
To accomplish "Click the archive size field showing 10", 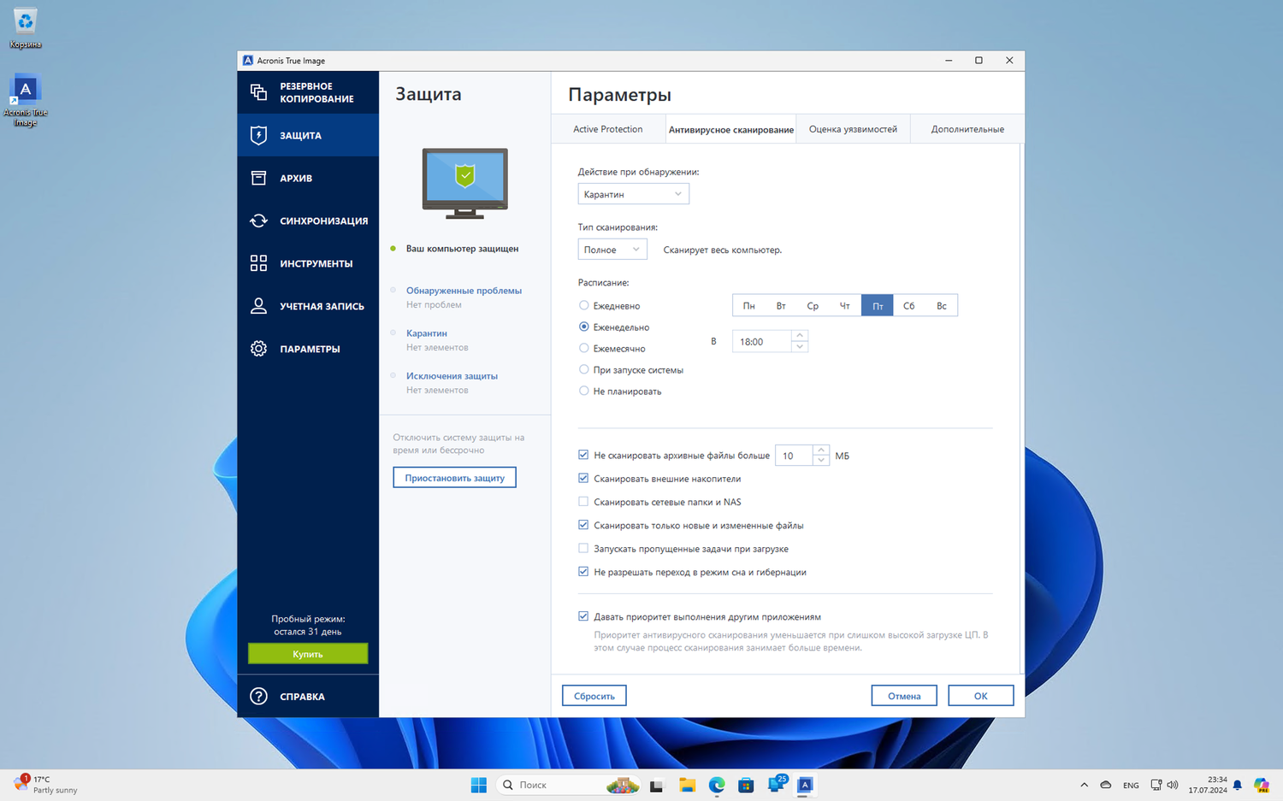I will click(795, 456).
